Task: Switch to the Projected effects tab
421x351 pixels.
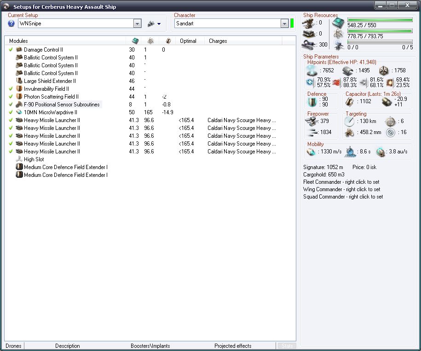Action: [233, 346]
